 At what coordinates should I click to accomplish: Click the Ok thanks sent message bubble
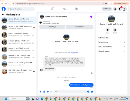click(81, 85)
